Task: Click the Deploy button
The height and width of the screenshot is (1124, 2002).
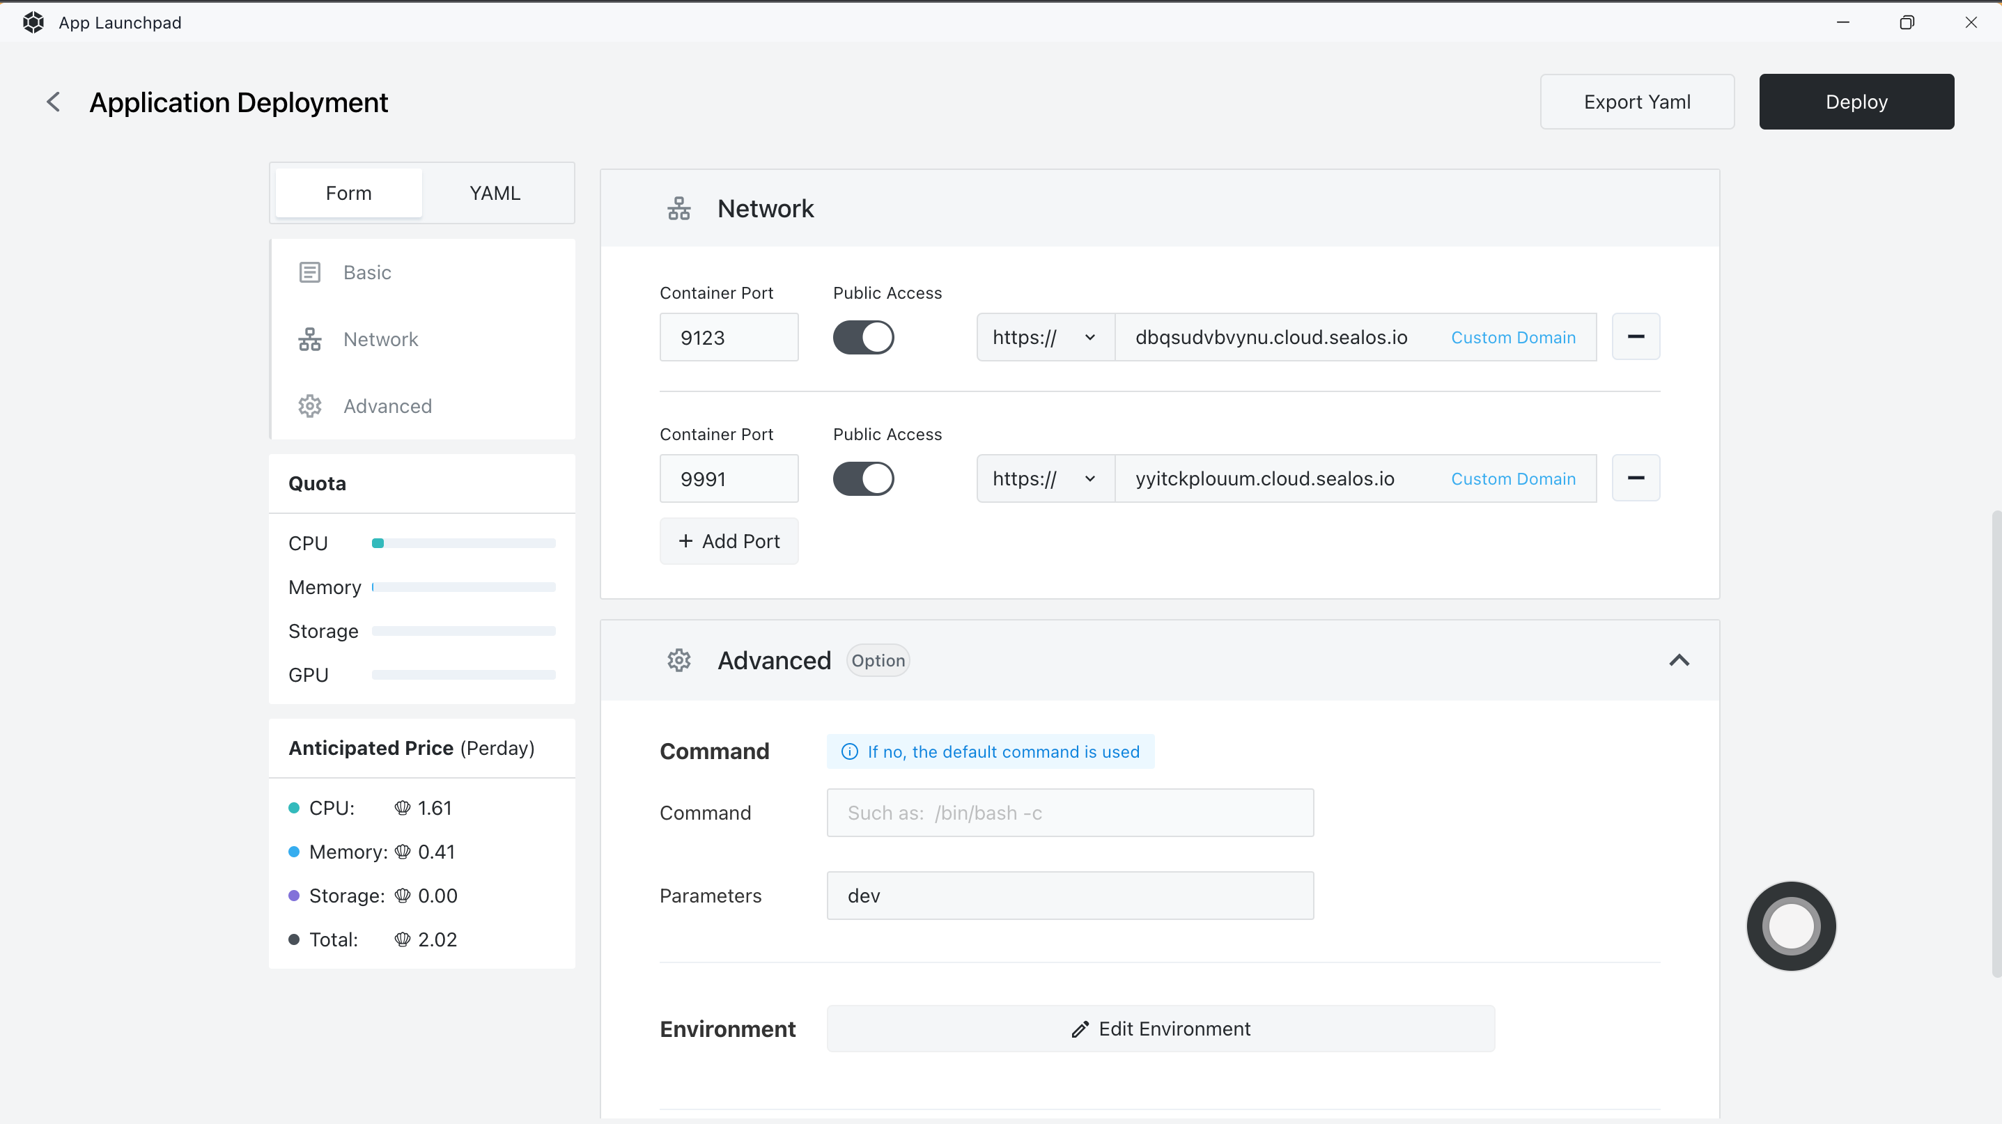Action: 1856,102
